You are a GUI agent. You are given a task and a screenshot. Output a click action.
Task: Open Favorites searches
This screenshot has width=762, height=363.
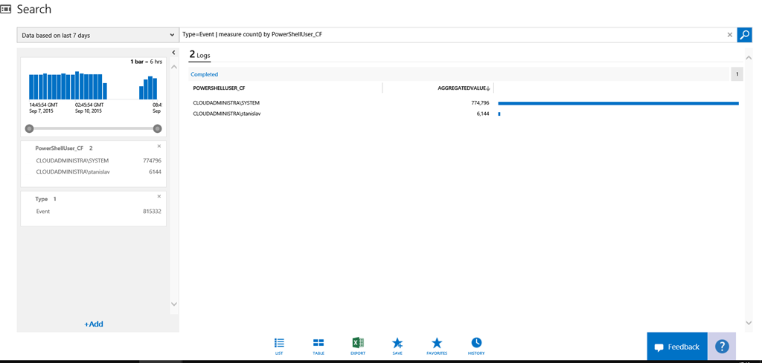pyautogui.click(x=437, y=345)
